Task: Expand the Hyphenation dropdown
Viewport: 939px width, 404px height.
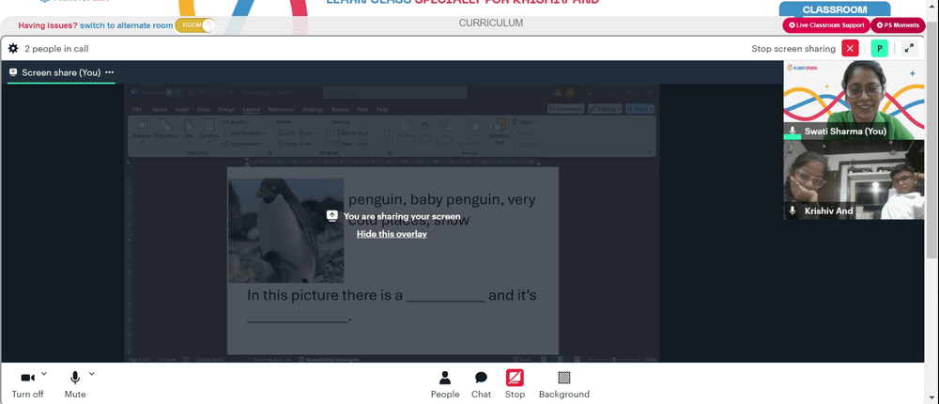Action: [x=244, y=144]
